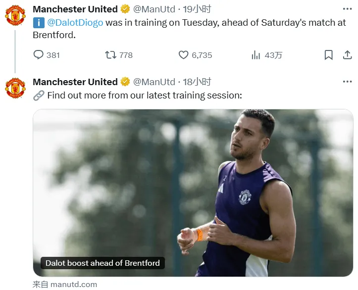Screen dimensions: 358x290
Task: Open more options on the second tweet
Action: 347,82
